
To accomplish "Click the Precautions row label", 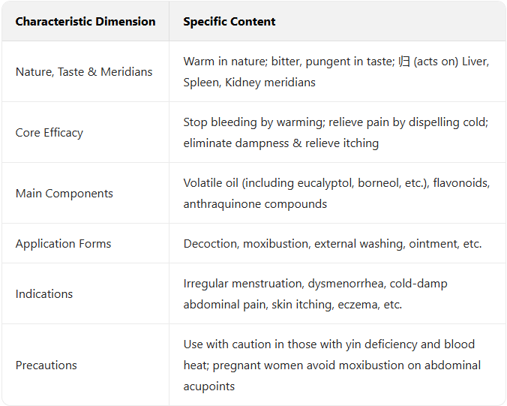I will [46, 365].
